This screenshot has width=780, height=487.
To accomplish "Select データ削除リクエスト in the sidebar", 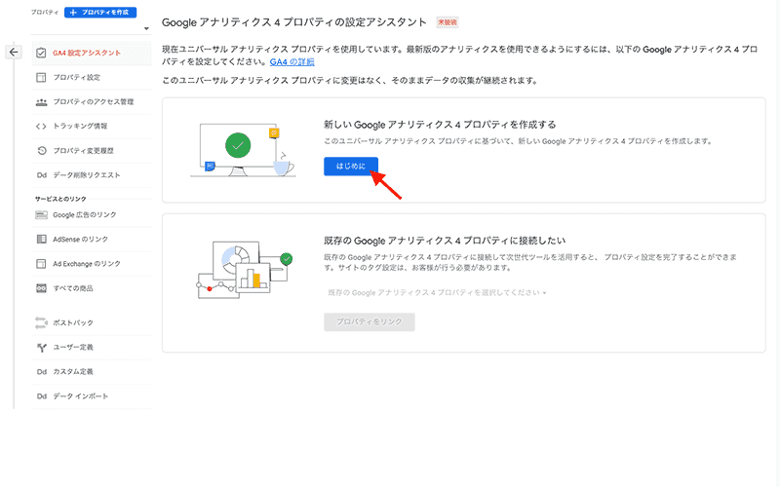I will tap(92, 175).
